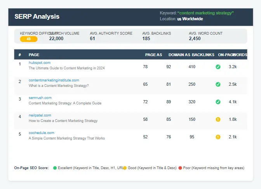Click page AS value 58 for neilpatel.com

[145, 119]
